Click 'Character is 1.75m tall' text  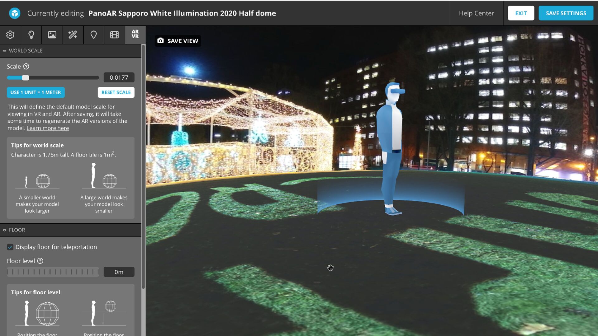pyautogui.click(x=40, y=155)
